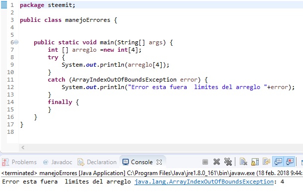Click the left arrow of horizontal scrollbar

tap(23, 148)
